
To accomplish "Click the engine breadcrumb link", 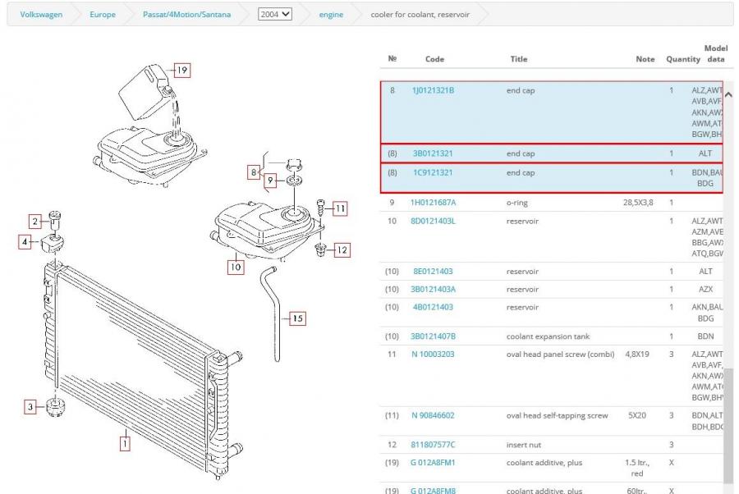I will tap(331, 15).
